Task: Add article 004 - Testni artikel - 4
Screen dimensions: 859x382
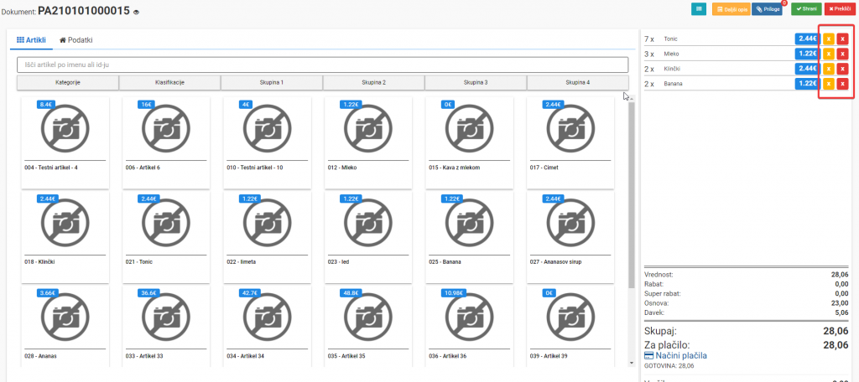Action: click(65, 143)
